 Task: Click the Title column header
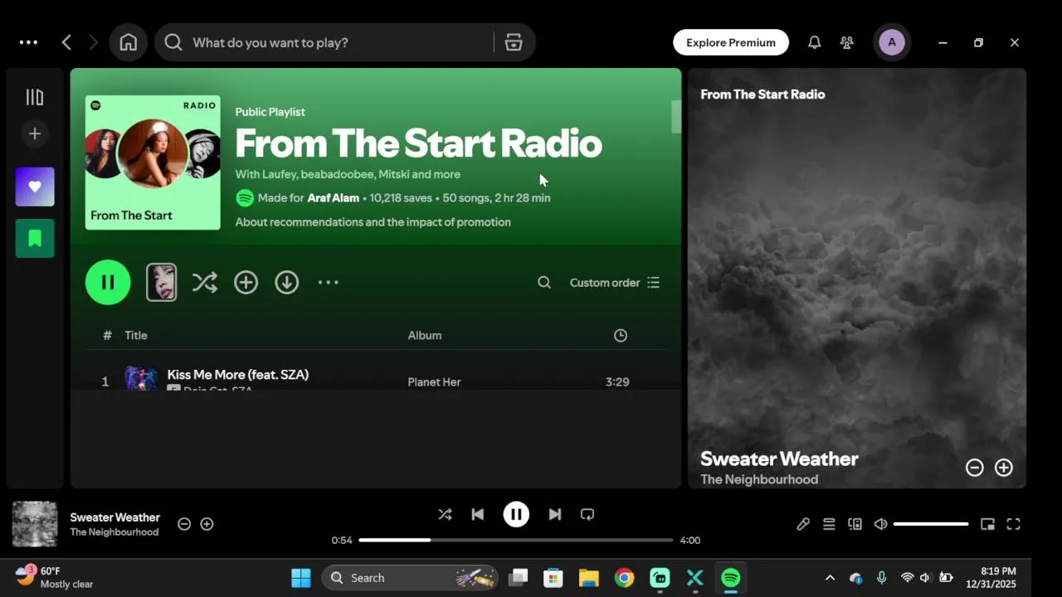coord(136,336)
